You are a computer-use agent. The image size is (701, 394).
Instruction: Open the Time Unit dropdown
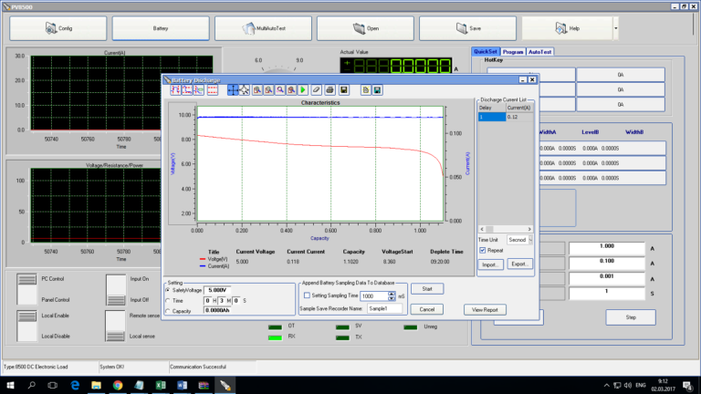530,240
